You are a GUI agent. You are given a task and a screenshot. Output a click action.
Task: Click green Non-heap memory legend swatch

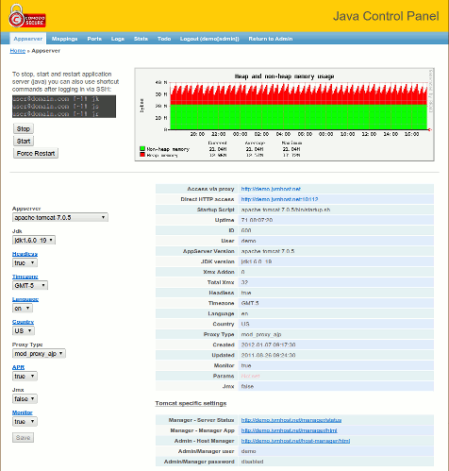(x=142, y=148)
